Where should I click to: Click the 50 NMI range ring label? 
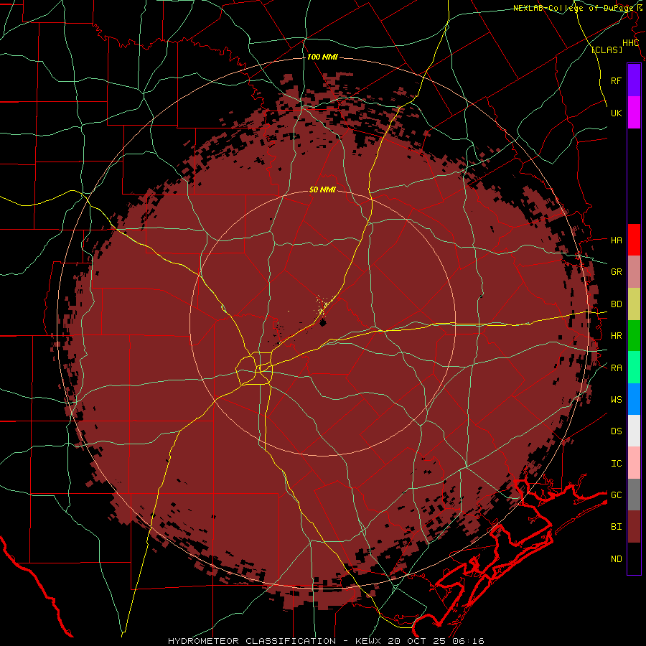[322, 189]
